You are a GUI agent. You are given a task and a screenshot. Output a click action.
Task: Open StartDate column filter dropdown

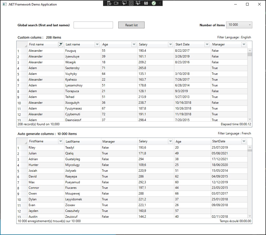pyautogui.click(x=244, y=141)
